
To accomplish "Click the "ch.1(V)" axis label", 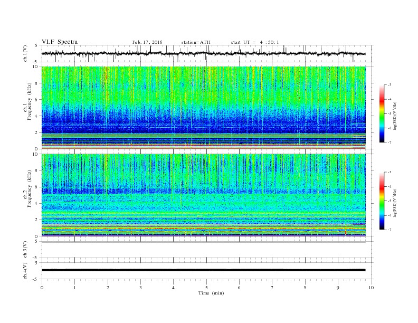I will click(x=25, y=53).
